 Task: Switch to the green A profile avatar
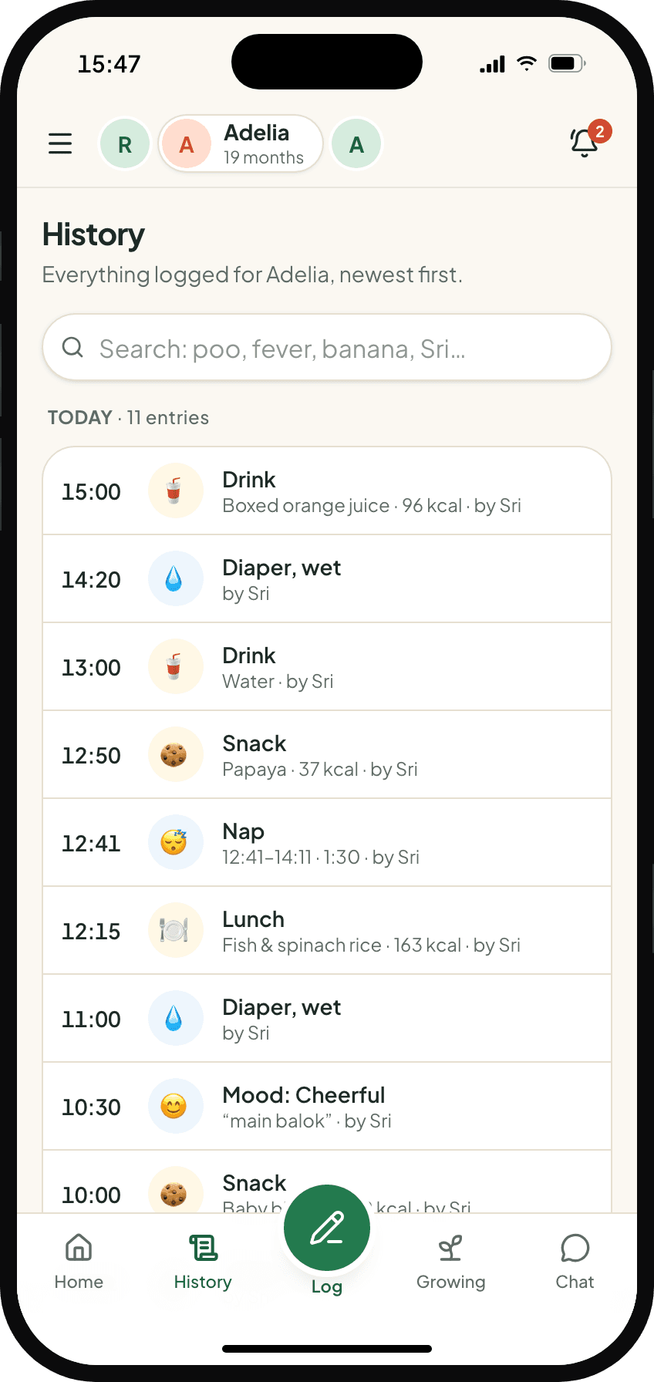coord(356,144)
